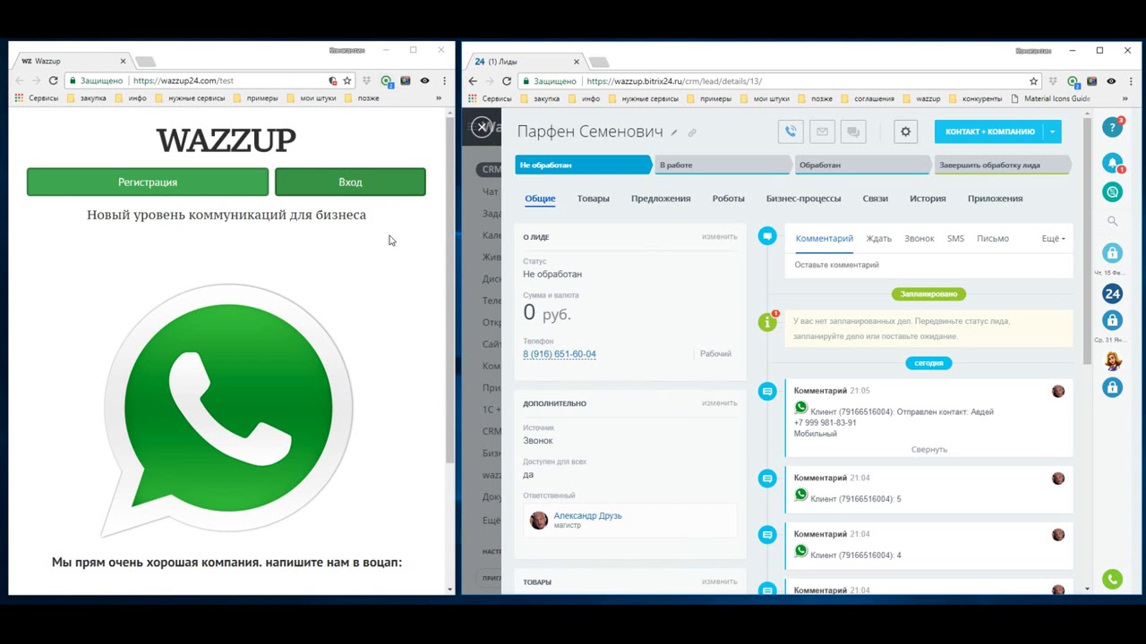Click the envelope email icon in lead header
The height and width of the screenshot is (644, 1146).
coord(822,131)
